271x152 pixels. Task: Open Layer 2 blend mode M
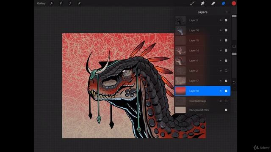pyautogui.click(x=221, y=71)
